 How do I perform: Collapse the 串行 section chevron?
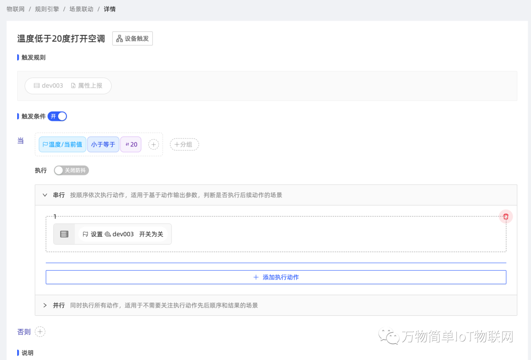coord(45,195)
